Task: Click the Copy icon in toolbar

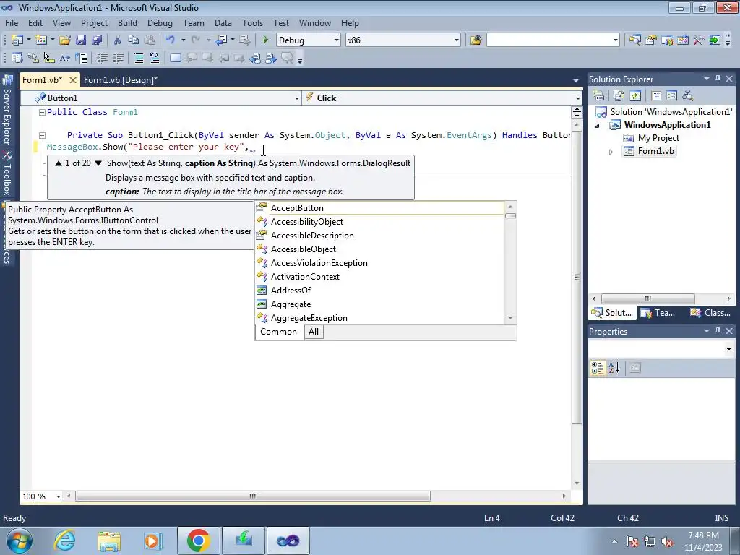Action: click(x=134, y=40)
